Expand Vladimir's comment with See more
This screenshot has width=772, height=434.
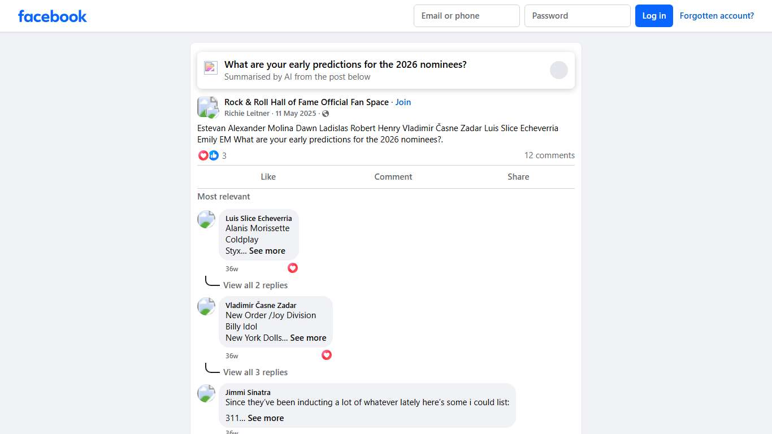(x=308, y=338)
